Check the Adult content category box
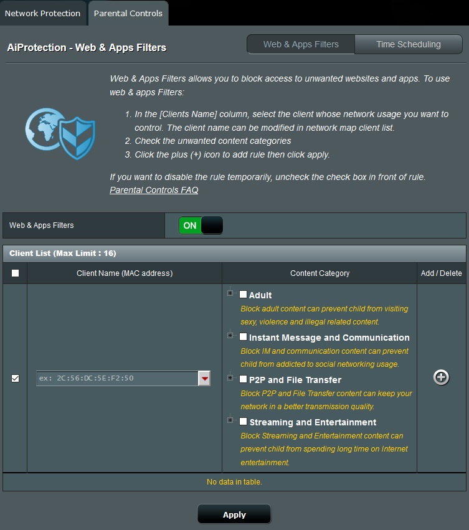Screen dimensions: 469x530 pos(243,295)
